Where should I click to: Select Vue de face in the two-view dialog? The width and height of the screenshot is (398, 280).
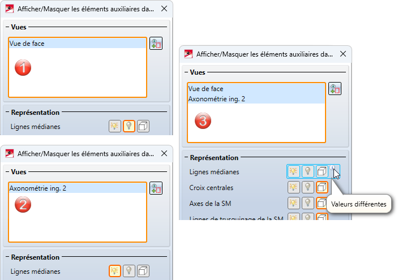tap(256, 88)
